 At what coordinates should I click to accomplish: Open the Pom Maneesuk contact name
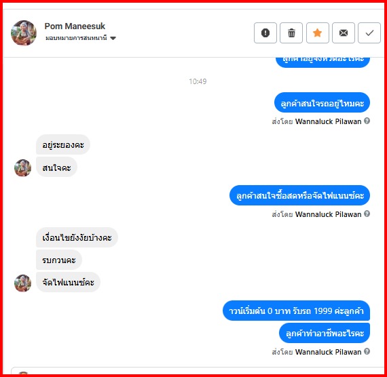click(x=75, y=26)
